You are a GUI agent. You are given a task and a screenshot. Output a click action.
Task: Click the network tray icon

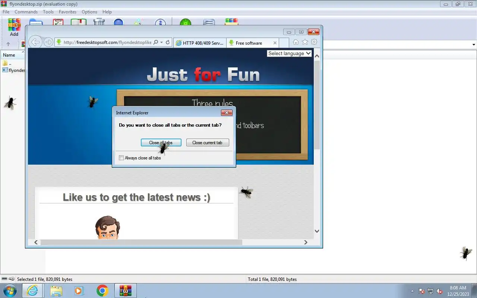[x=430, y=291]
